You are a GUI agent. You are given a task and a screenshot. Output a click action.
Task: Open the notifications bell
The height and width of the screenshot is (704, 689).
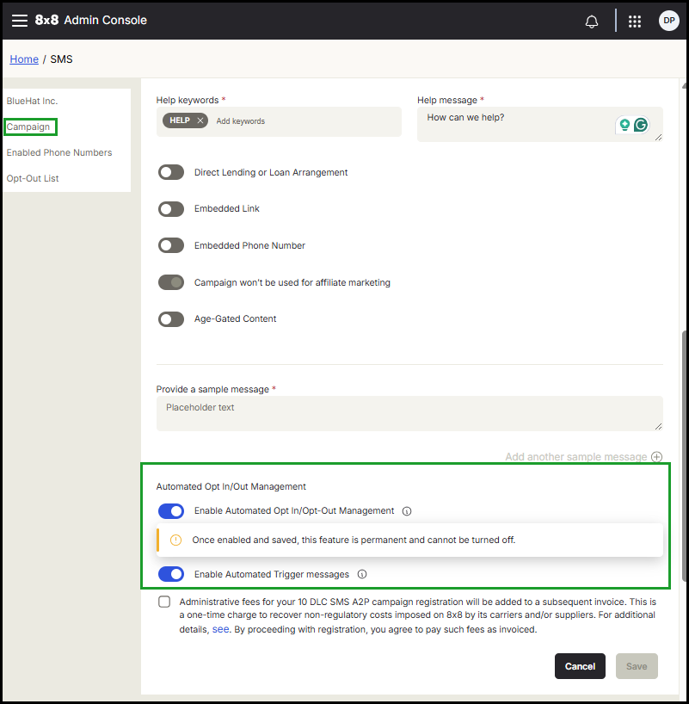point(592,22)
